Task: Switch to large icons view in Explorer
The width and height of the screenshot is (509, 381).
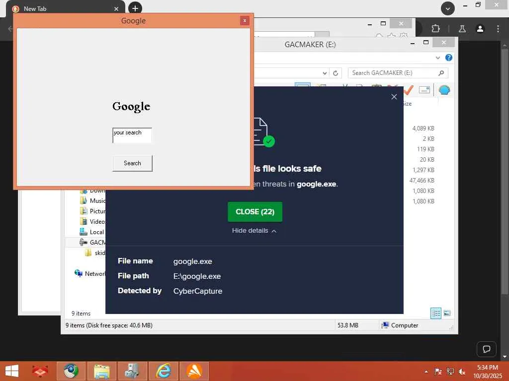Action: [x=447, y=314]
